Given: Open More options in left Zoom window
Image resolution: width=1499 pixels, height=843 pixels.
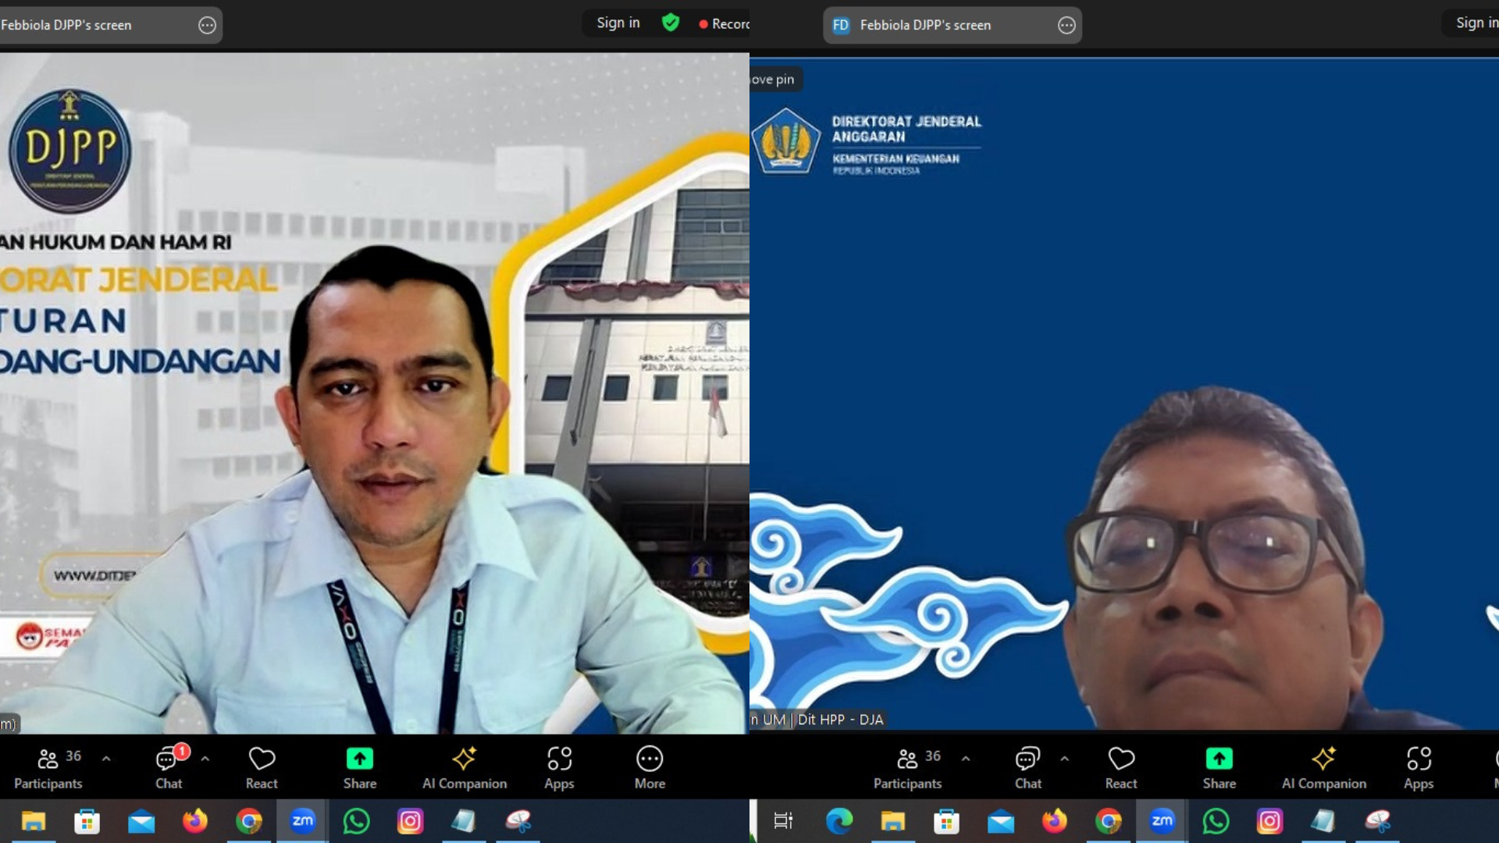Looking at the screenshot, I should tap(650, 768).
